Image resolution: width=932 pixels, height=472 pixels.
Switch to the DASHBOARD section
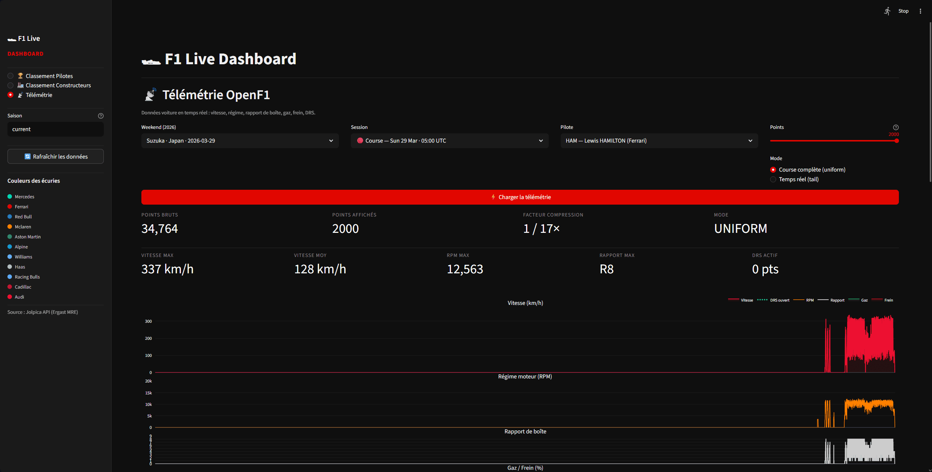25,53
